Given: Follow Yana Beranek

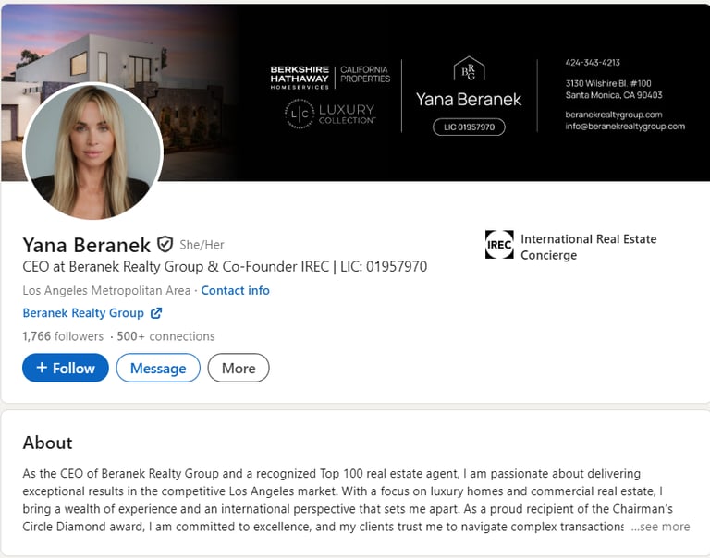Looking at the screenshot, I should pyautogui.click(x=66, y=368).
